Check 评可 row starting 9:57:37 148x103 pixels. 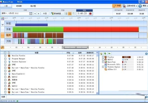5,65
